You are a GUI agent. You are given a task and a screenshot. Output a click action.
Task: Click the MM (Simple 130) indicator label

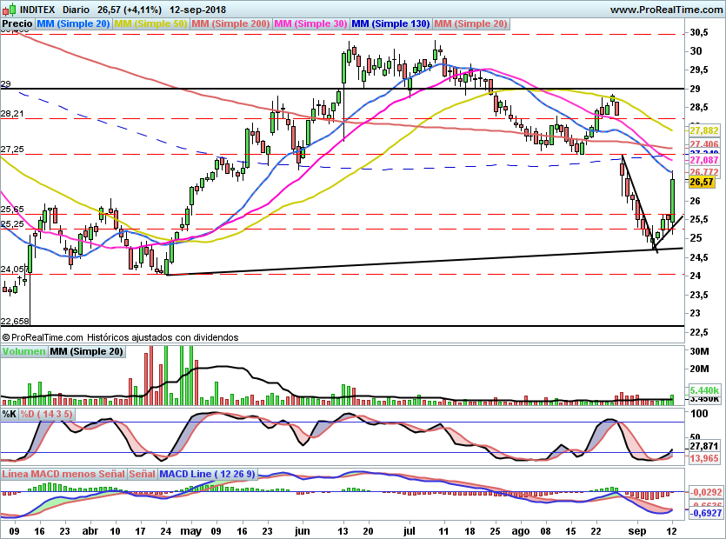[x=390, y=23]
